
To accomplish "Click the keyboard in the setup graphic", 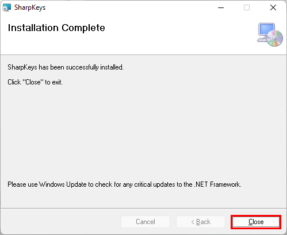I will coord(262,40).
